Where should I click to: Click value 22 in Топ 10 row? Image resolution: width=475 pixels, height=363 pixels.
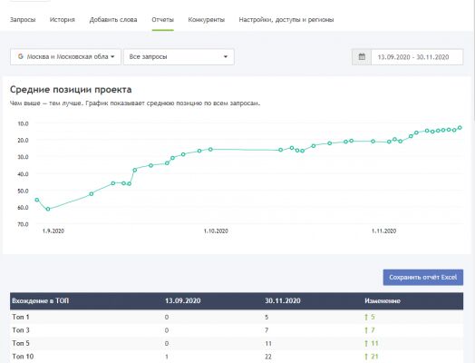tap(268, 357)
